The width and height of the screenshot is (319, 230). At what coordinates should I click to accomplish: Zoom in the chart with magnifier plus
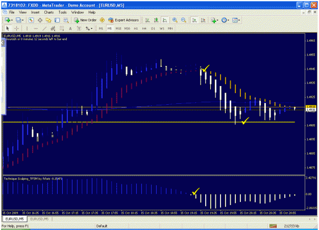tap(175, 20)
